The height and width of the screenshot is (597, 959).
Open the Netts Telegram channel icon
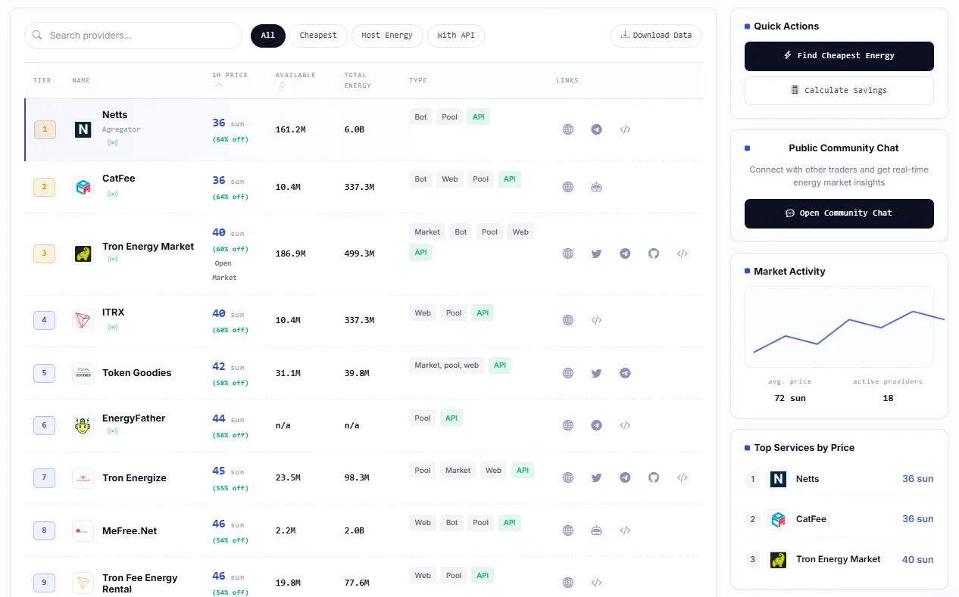click(597, 129)
